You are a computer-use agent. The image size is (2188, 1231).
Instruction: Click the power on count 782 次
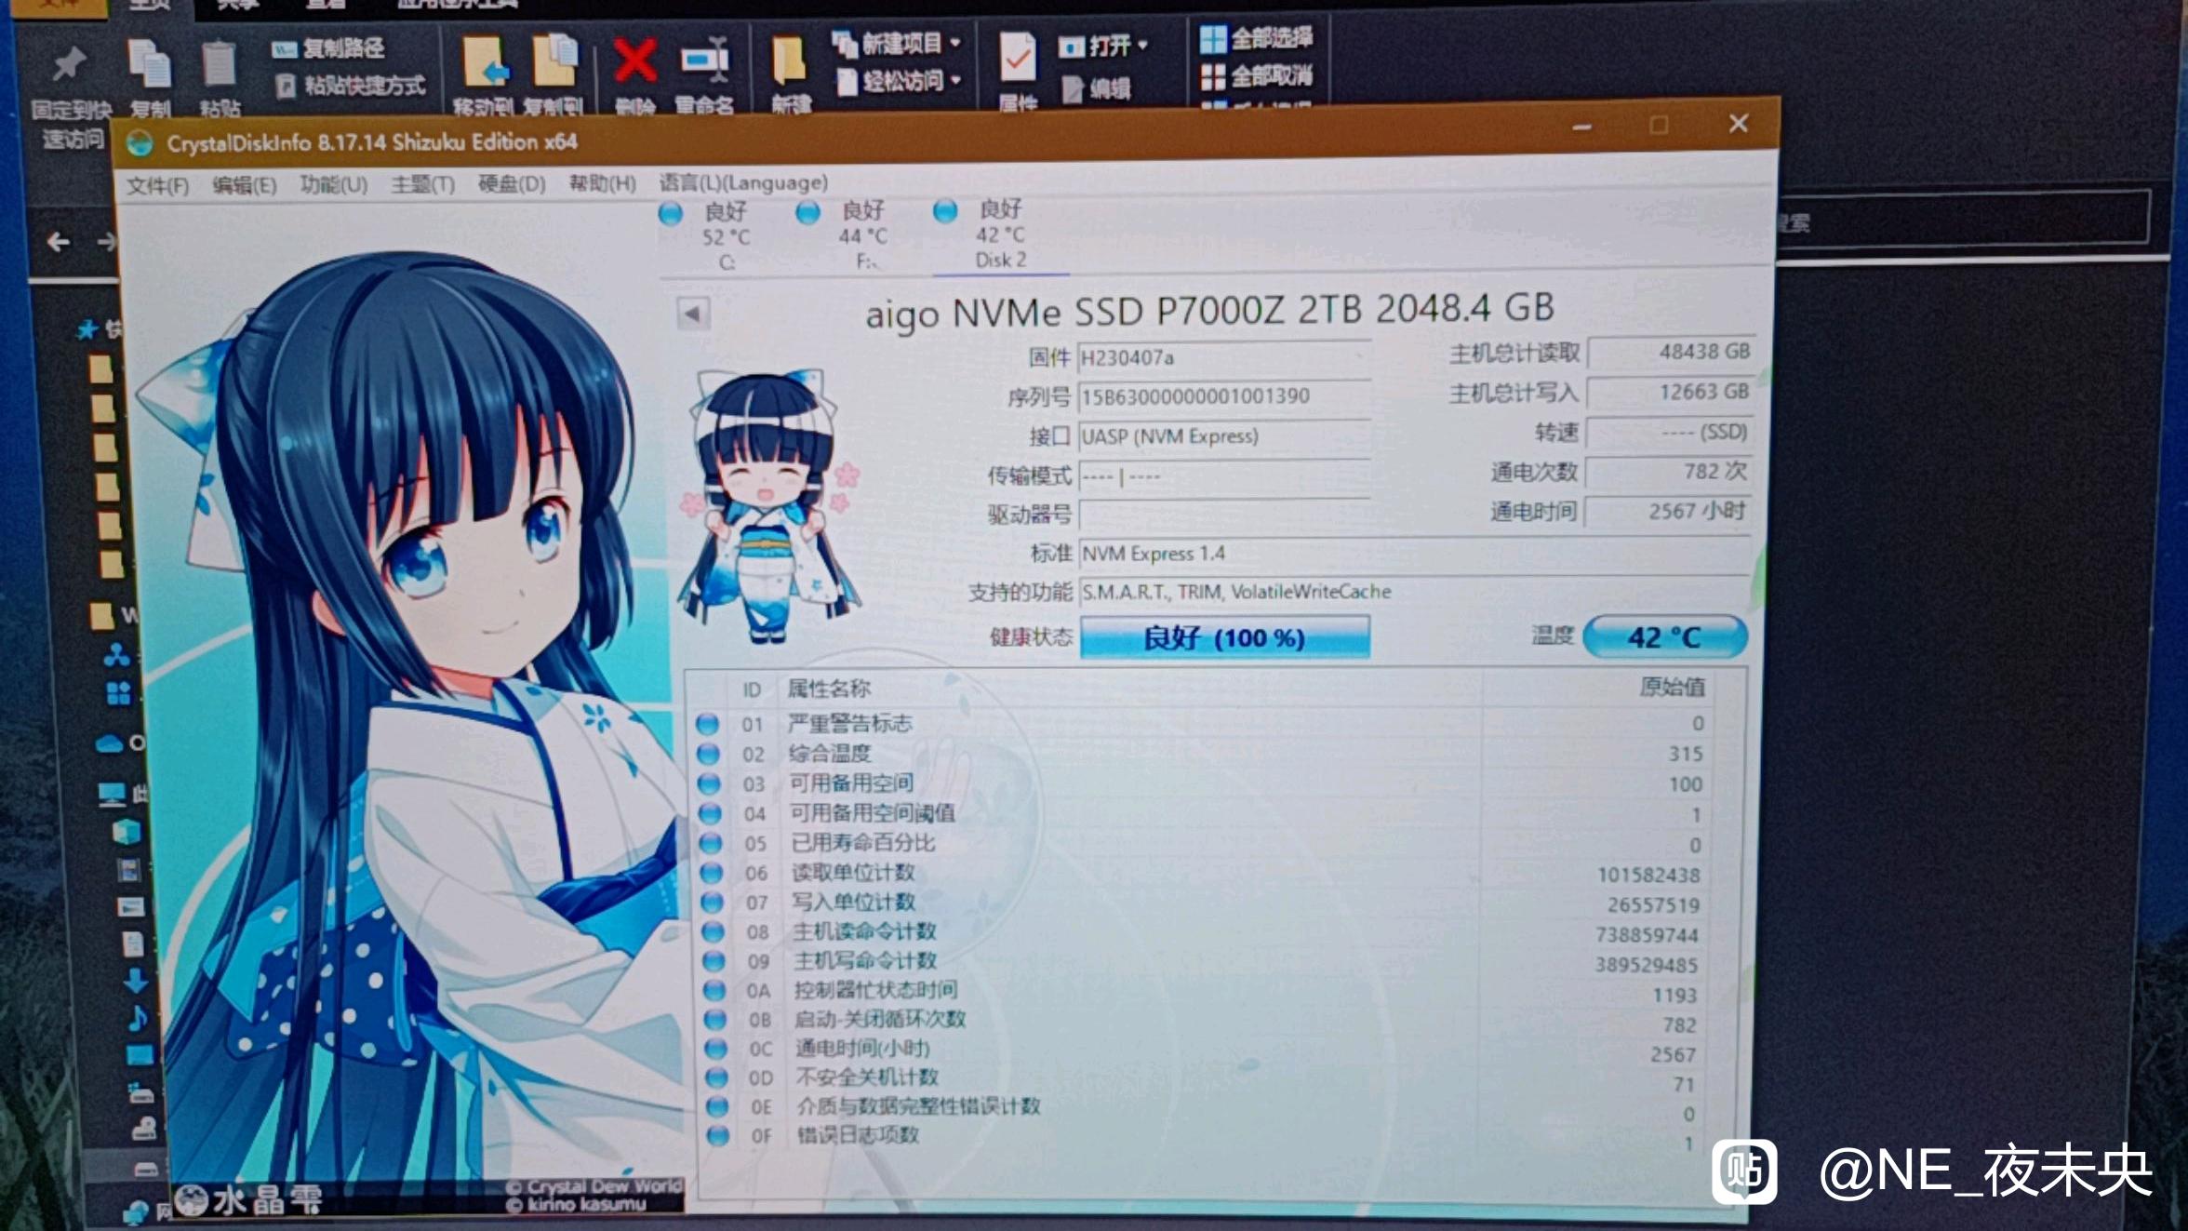[1669, 471]
